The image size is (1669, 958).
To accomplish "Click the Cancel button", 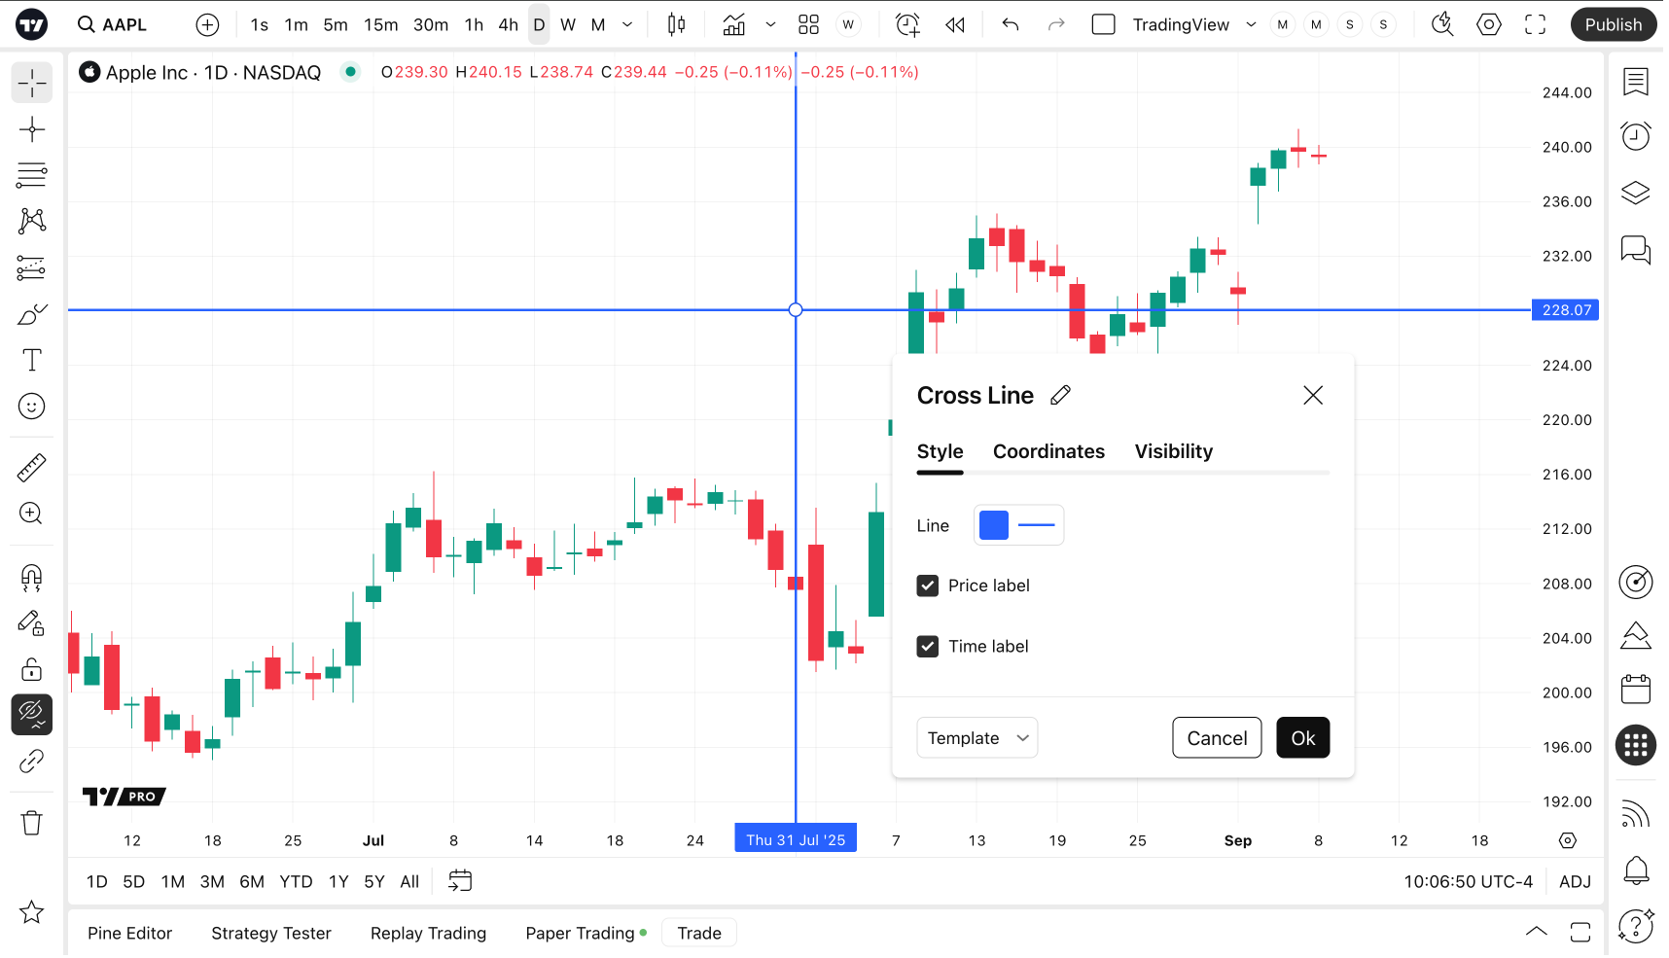I will 1219,739.
